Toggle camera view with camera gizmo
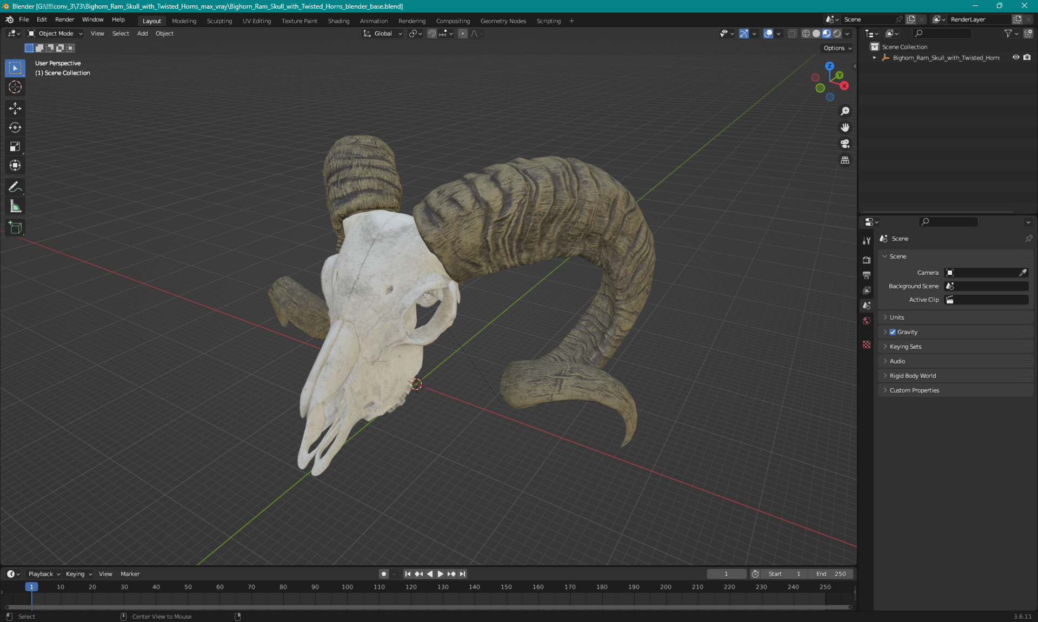The height and width of the screenshot is (622, 1038). point(845,144)
